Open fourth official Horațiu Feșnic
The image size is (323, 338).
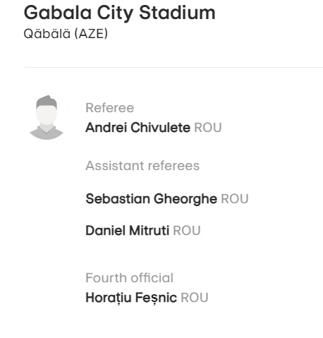click(x=131, y=298)
